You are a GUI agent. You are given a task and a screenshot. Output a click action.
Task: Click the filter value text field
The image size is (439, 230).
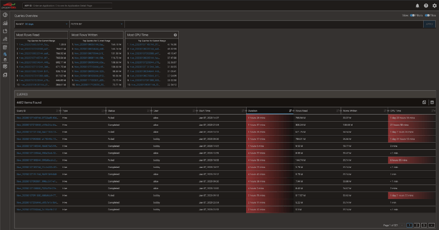tap(274, 24)
